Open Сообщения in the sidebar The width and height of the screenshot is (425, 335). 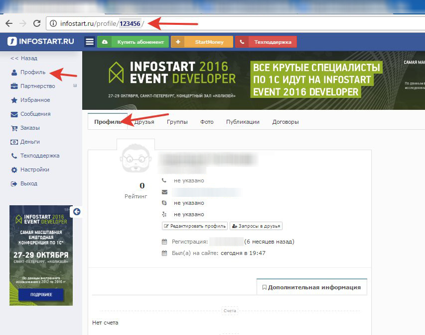point(35,114)
